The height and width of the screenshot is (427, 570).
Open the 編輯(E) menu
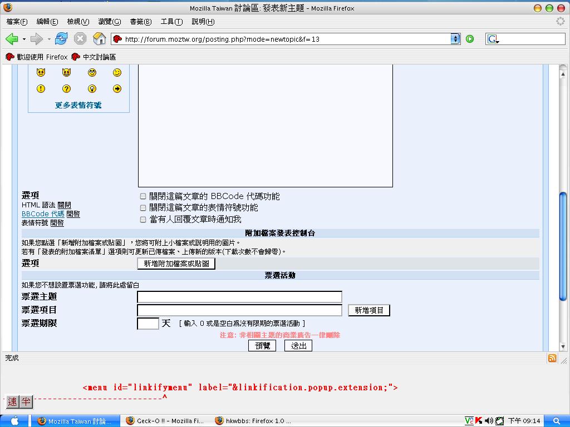pyautogui.click(x=47, y=22)
